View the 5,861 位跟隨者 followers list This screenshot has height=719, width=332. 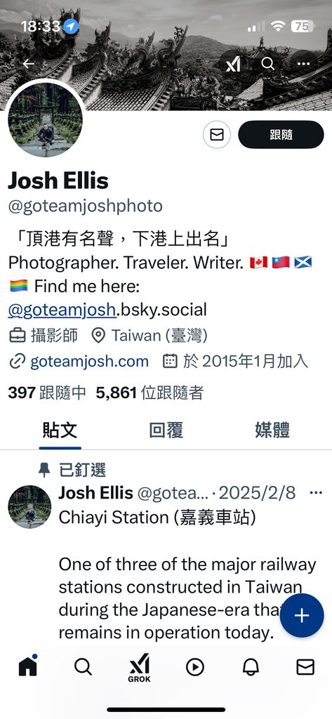(150, 393)
